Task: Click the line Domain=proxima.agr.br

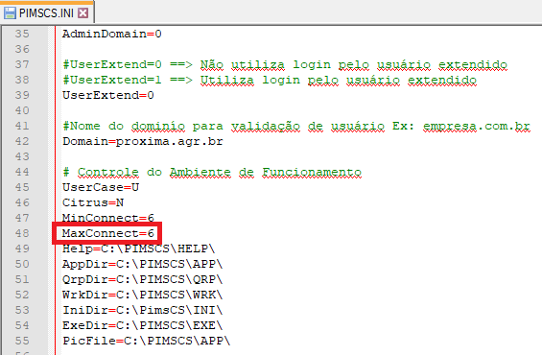Action: 143,142
